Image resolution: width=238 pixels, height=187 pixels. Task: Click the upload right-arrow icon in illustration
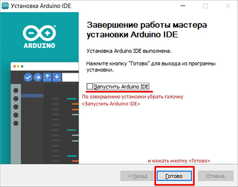pos(38,77)
